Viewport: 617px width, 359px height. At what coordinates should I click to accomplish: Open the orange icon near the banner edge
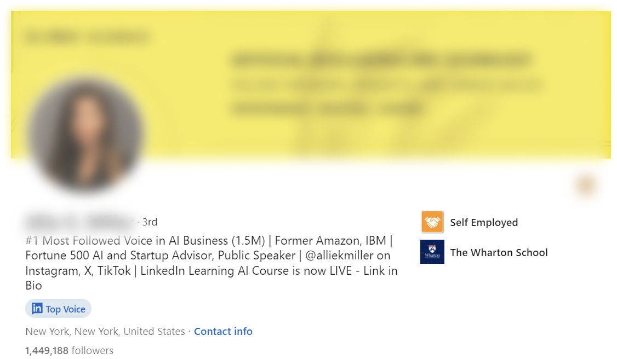point(584,185)
